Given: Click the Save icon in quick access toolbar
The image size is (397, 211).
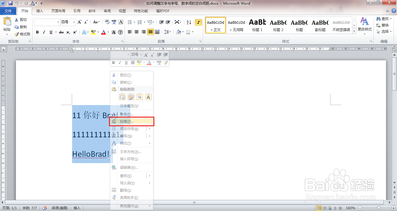Looking at the screenshot, I should [x=10, y=3].
